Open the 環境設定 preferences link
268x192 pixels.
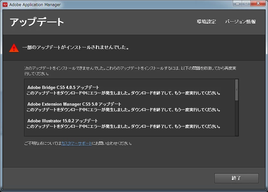(x=206, y=22)
